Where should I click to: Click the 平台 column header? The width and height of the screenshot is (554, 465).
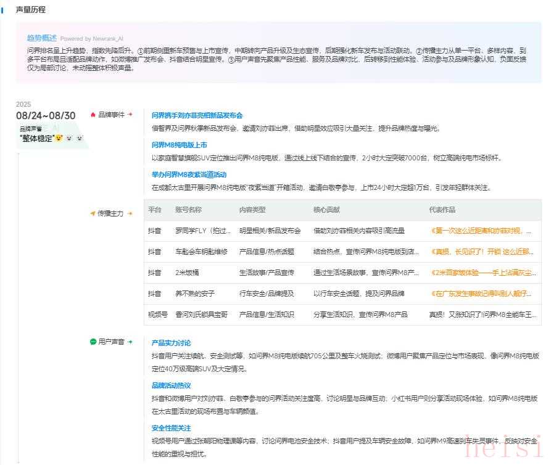154,210
